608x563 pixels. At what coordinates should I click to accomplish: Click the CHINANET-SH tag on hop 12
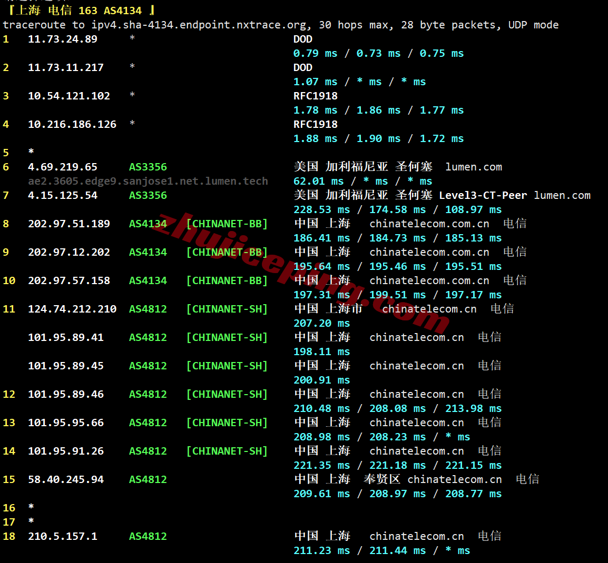point(227,394)
